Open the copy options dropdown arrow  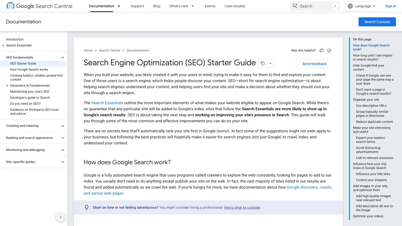click(270, 63)
